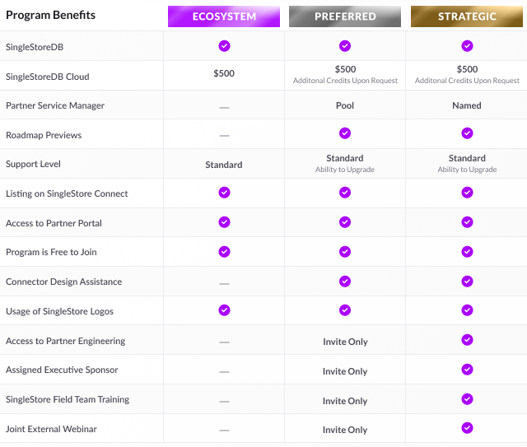Click the Preferred checkmark for Access to Partner Portal
This screenshot has height=447, width=527.
345,221
